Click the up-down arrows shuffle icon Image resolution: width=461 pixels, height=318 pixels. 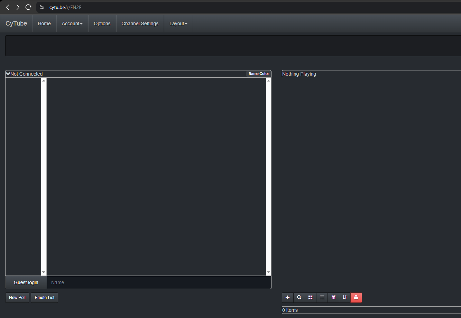345,298
